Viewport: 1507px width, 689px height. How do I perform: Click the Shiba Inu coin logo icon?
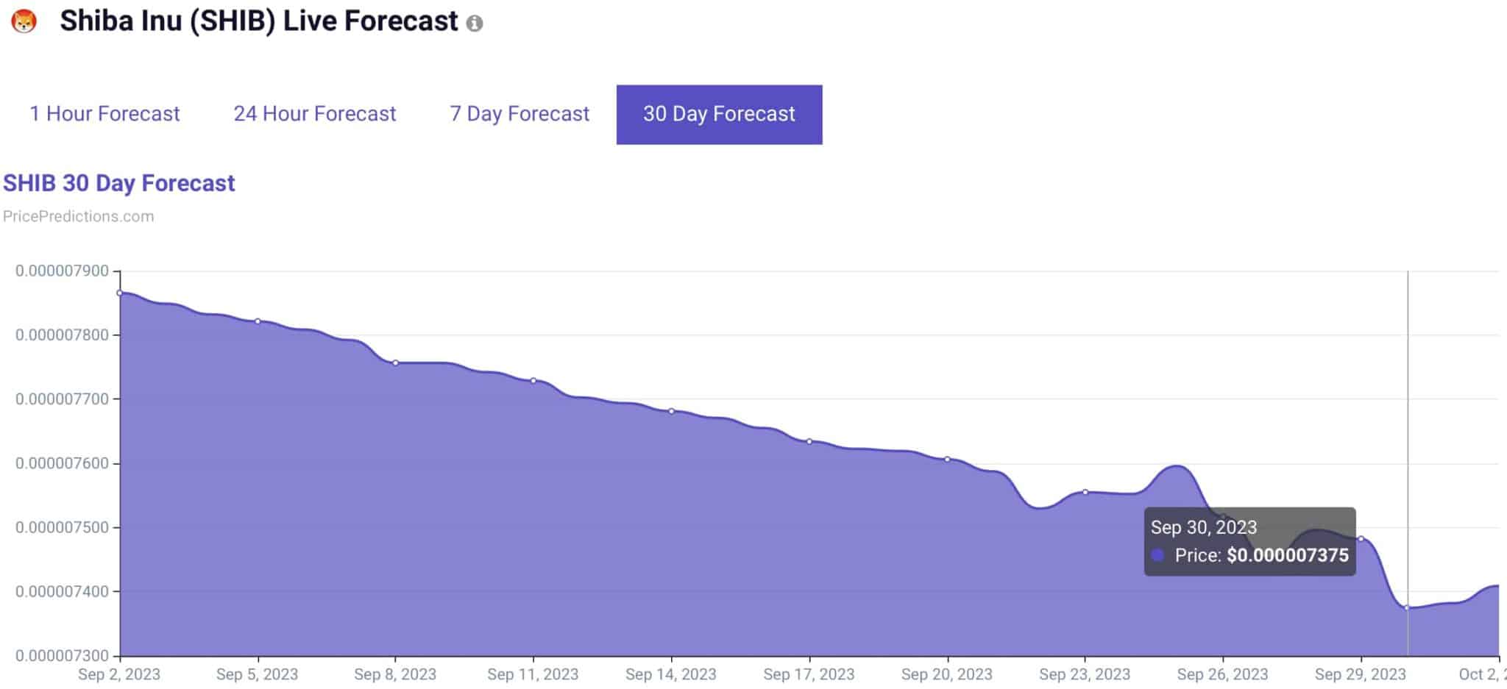pos(24,21)
